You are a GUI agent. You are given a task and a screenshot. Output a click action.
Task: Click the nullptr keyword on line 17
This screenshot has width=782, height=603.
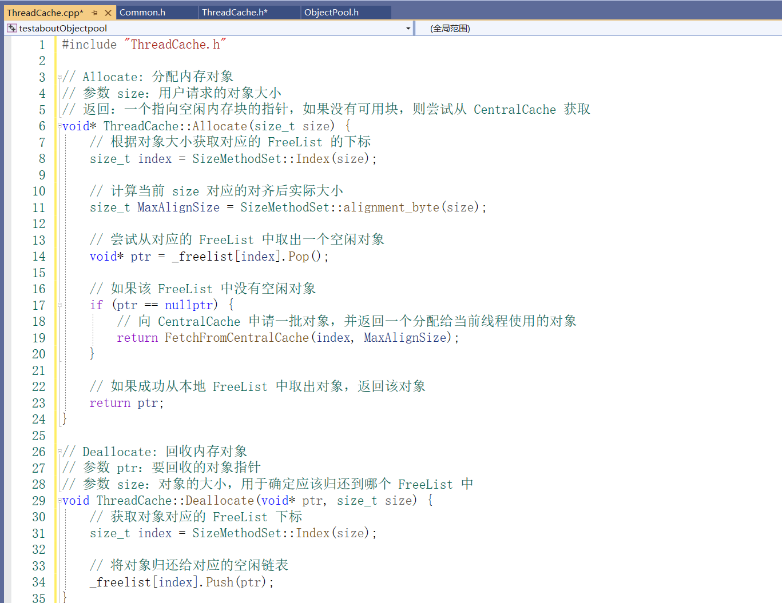(189, 305)
